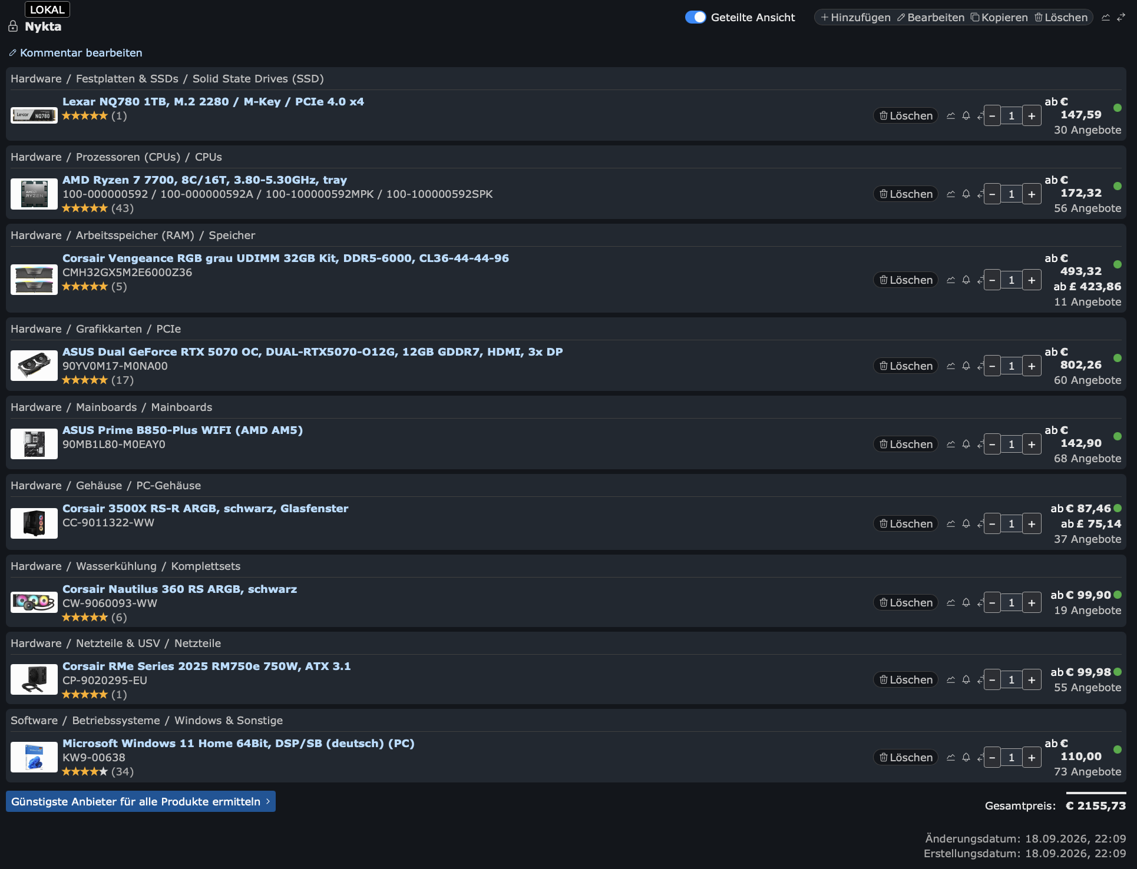
Task: Open price chart icon for ASUS RTX 5070
Action: (x=951, y=366)
